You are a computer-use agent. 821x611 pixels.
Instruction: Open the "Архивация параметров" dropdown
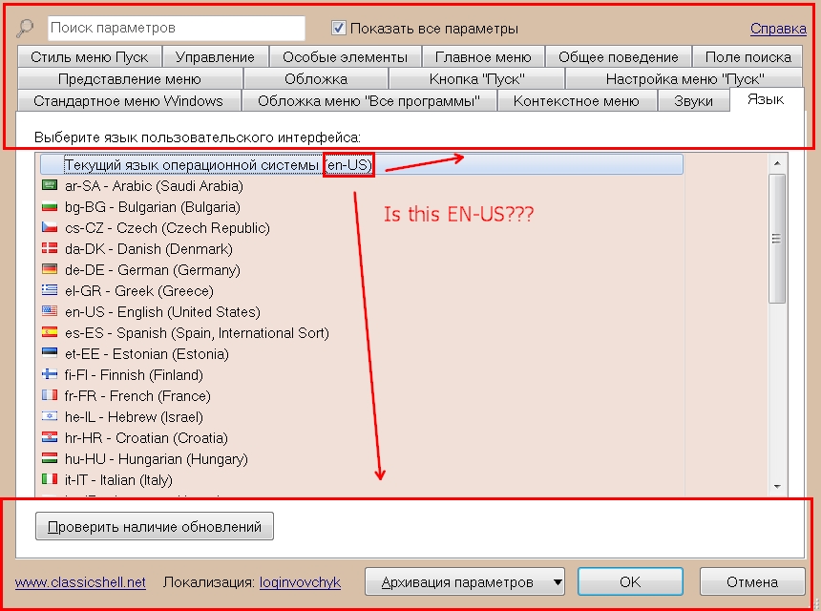point(464,581)
